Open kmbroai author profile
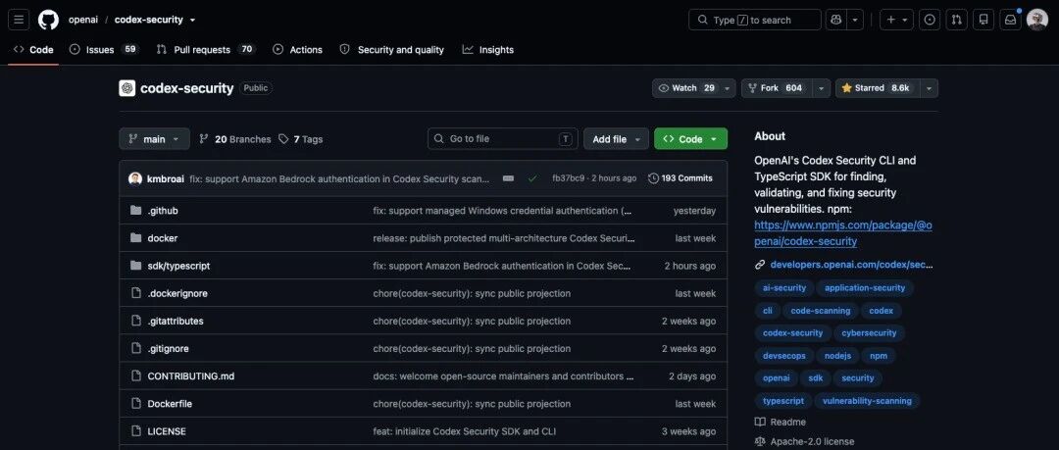1059x450 pixels. point(166,178)
